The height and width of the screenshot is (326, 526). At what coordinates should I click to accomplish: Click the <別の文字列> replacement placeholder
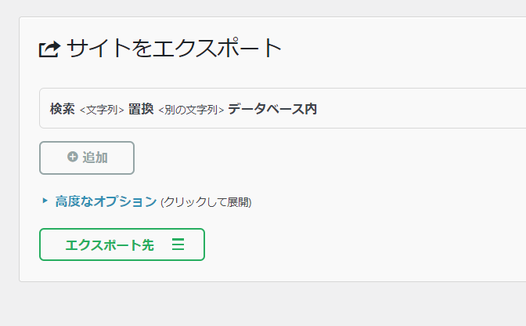coord(191,110)
